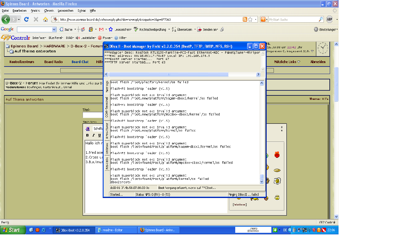Click the Firefox home icon
The image size is (402, 251).
[45, 19]
